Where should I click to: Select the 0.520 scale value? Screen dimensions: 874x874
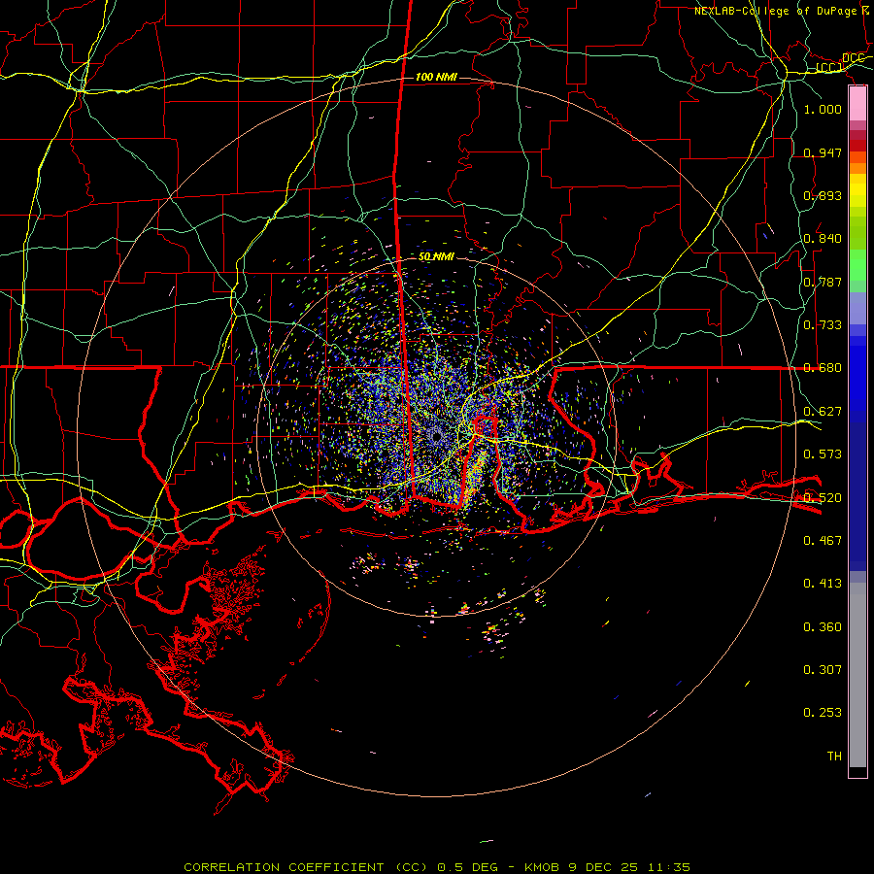pos(823,497)
